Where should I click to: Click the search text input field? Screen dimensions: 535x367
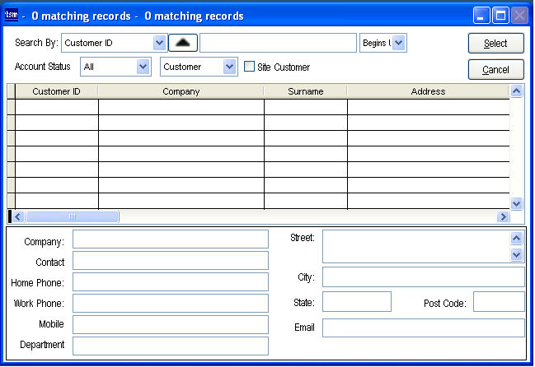277,43
